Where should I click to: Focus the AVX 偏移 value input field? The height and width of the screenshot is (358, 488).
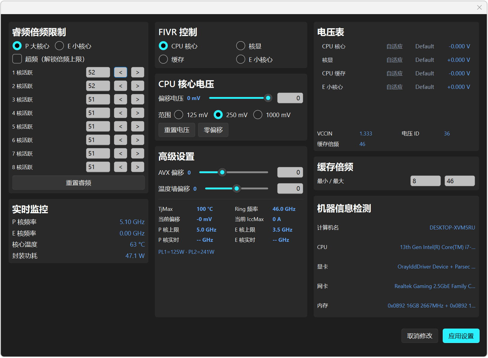[290, 172]
